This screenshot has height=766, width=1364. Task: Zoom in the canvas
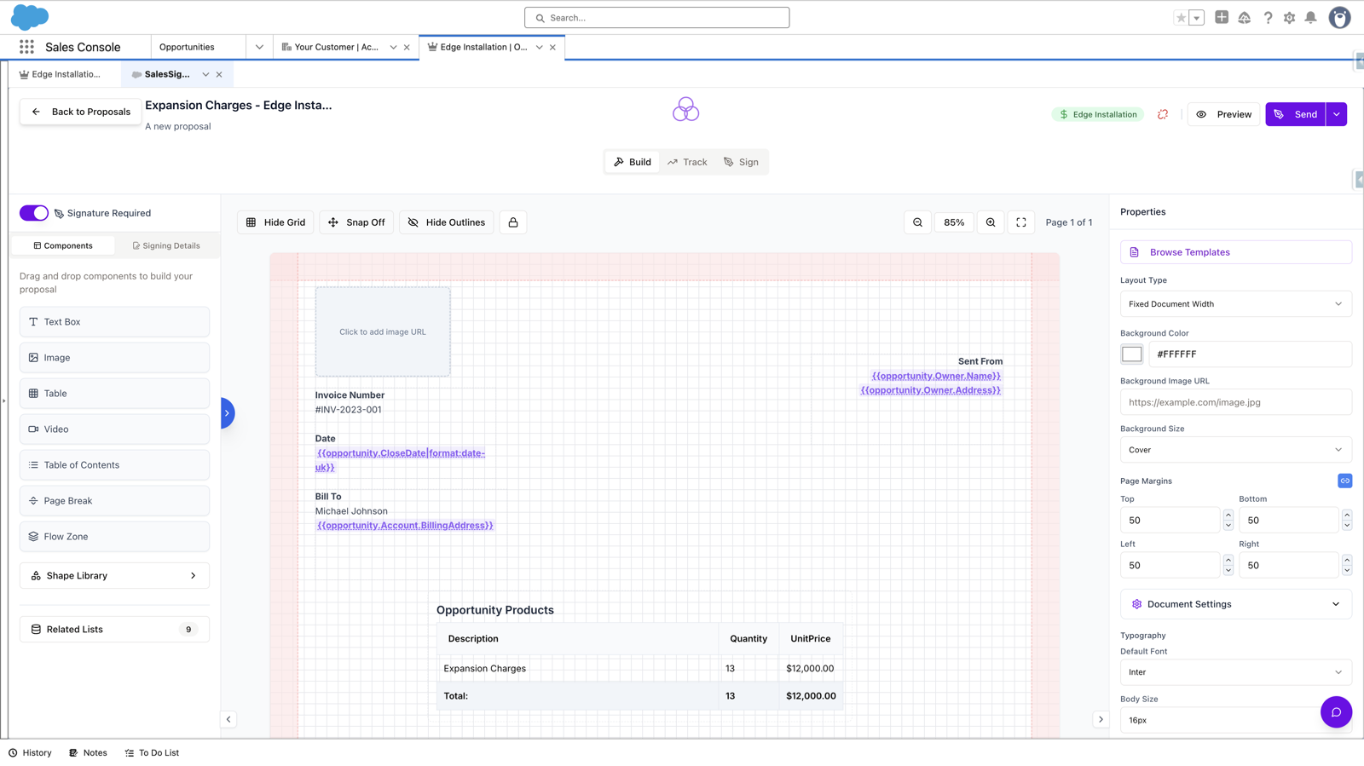point(991,222)
